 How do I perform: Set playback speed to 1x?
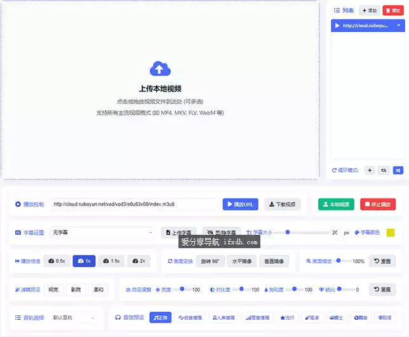tap(84, 261)
